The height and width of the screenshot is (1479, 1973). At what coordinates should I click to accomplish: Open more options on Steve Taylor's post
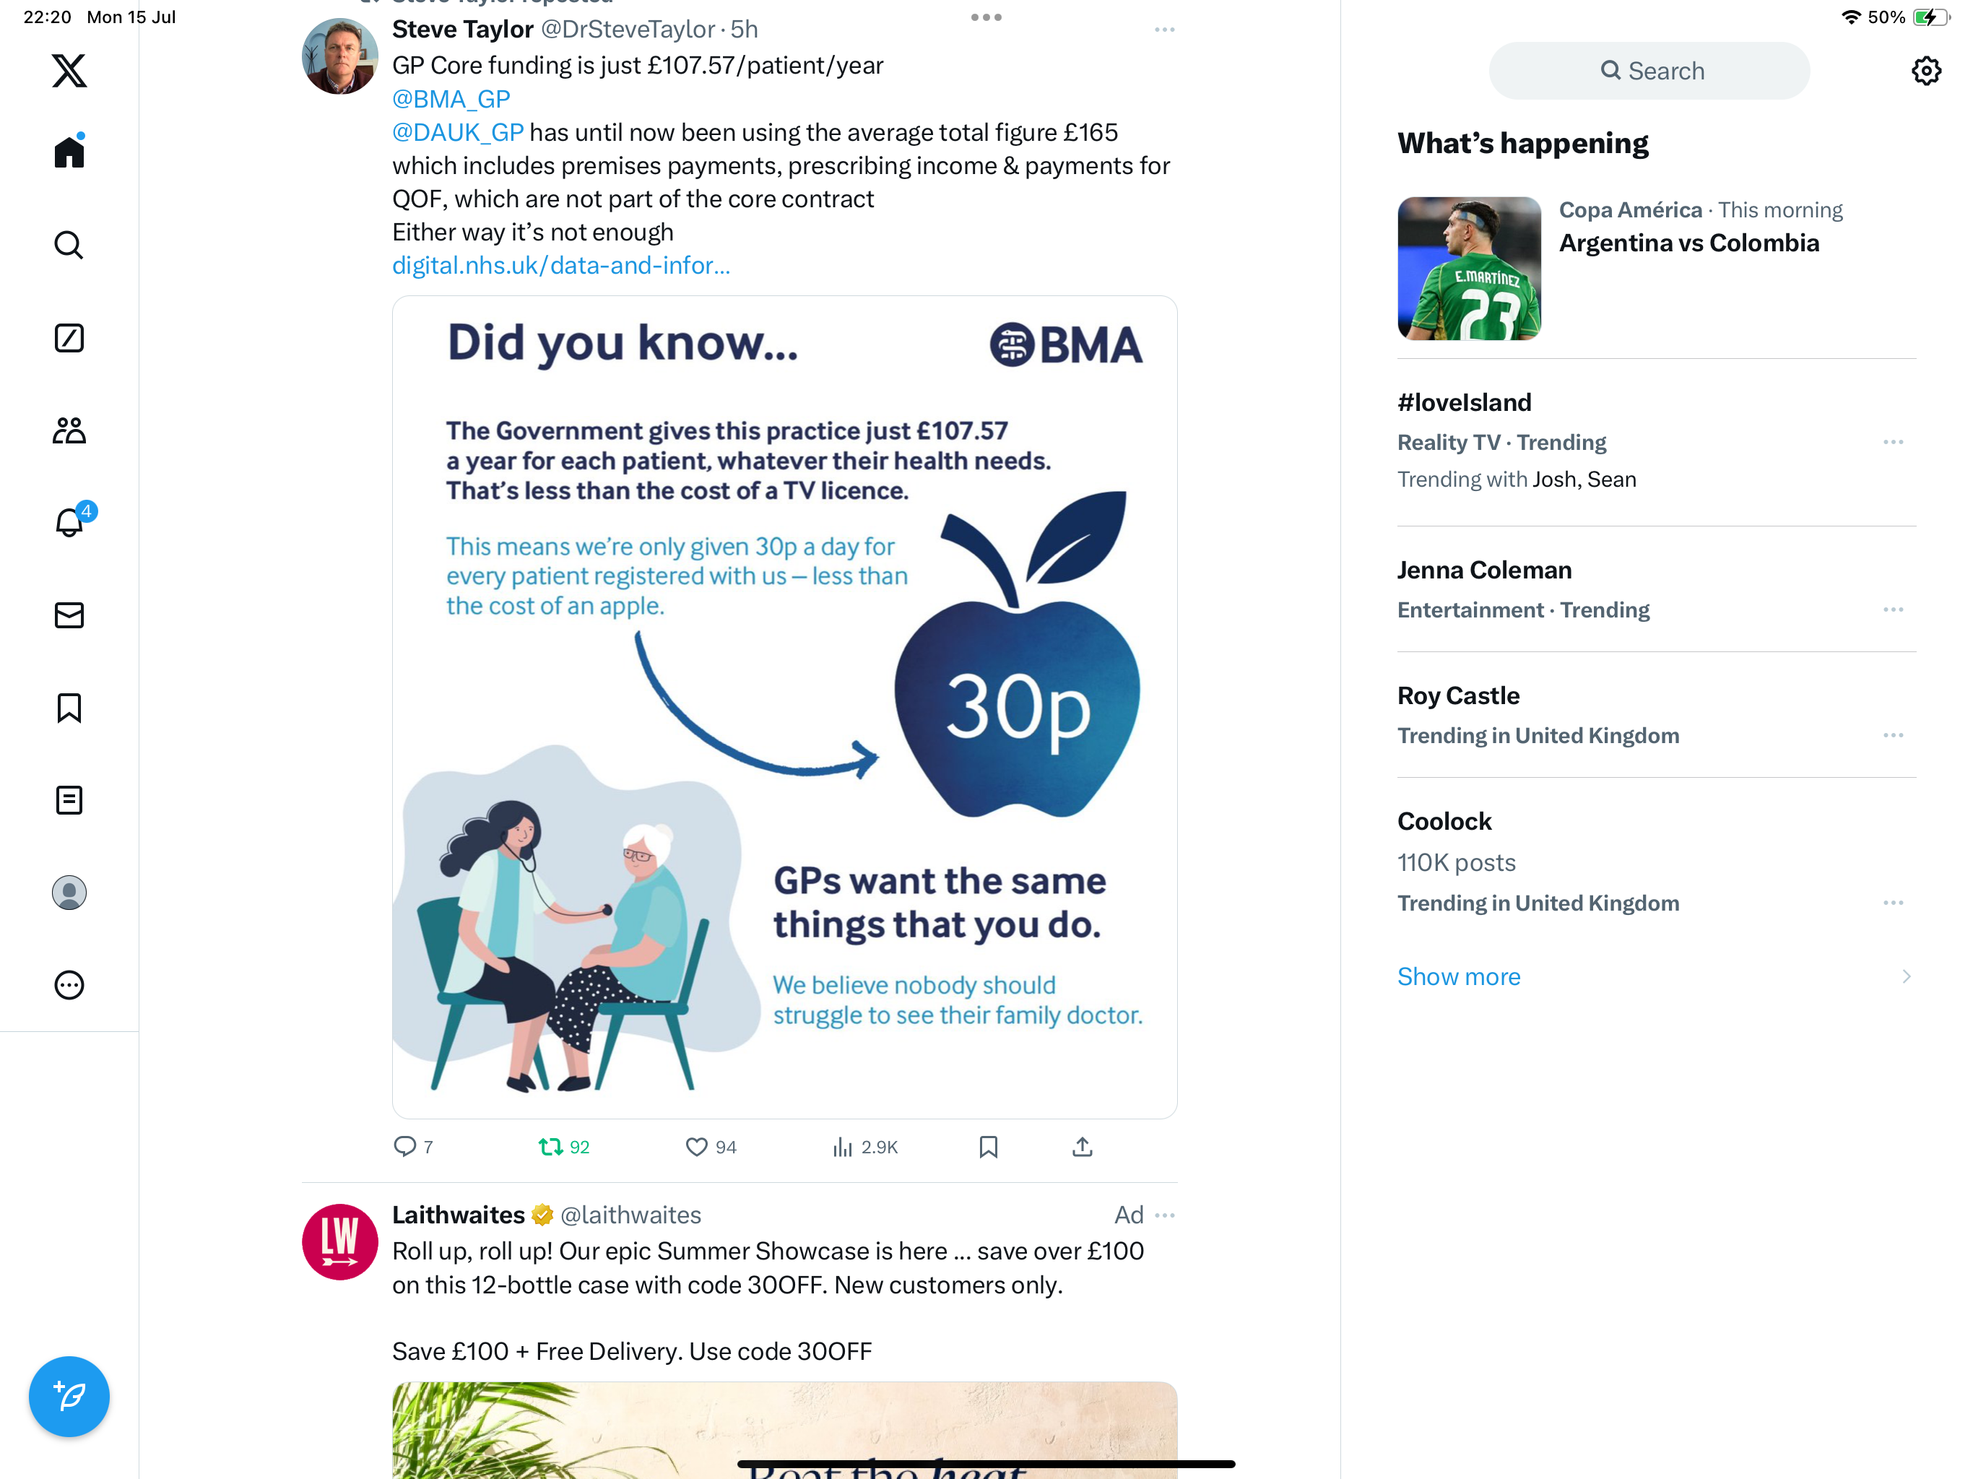[1164, 30]
